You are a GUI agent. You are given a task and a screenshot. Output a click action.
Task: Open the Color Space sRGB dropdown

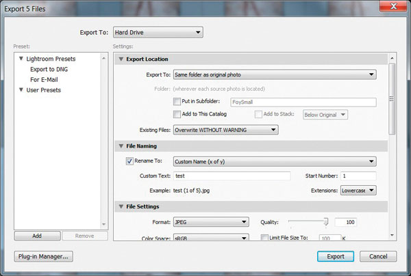211,238
